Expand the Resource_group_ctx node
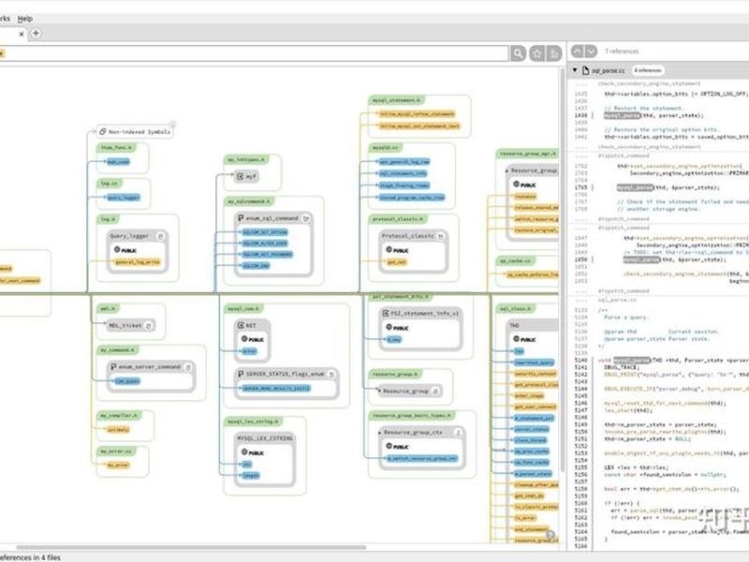Viewport: 749px width, 562px height. [457, 433]
